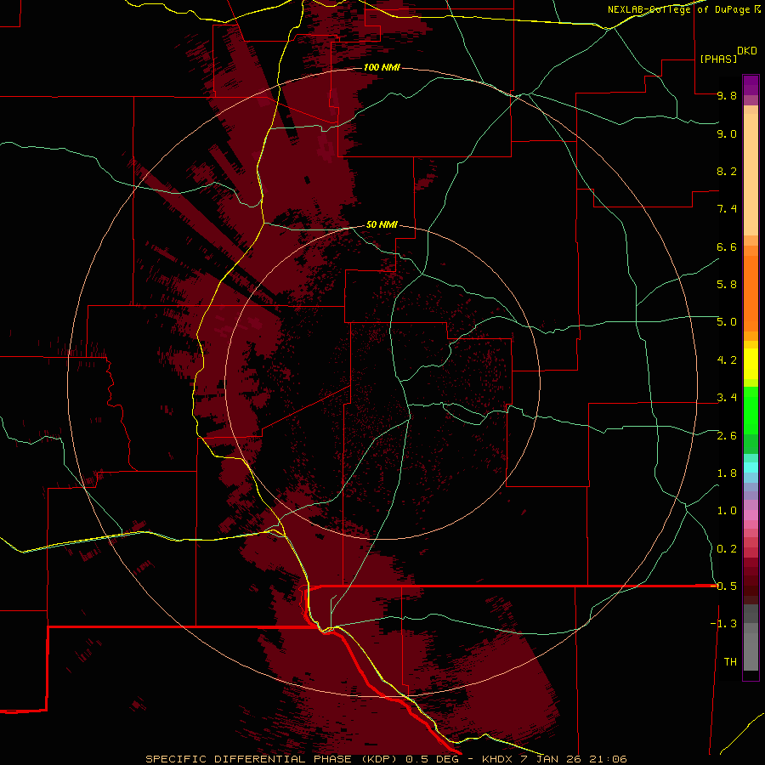765x765 pixels.
Task: Click the 0.2 legend value
Action: tap(727, 549)
